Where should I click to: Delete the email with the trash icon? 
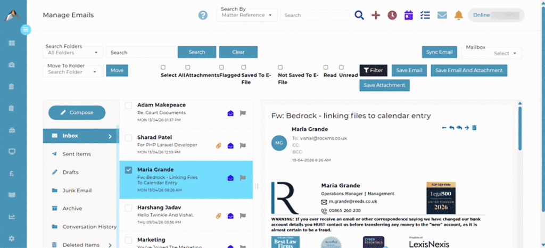tap(474, 128)
